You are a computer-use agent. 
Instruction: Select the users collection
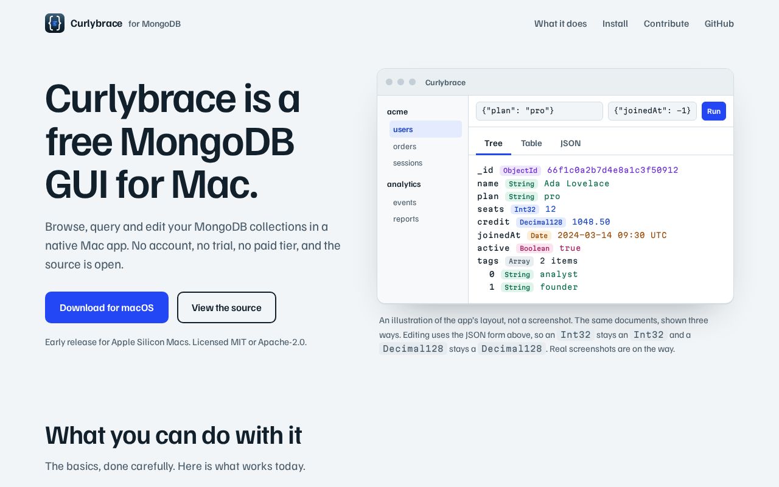pyautogui.click(x=425, y=129)
